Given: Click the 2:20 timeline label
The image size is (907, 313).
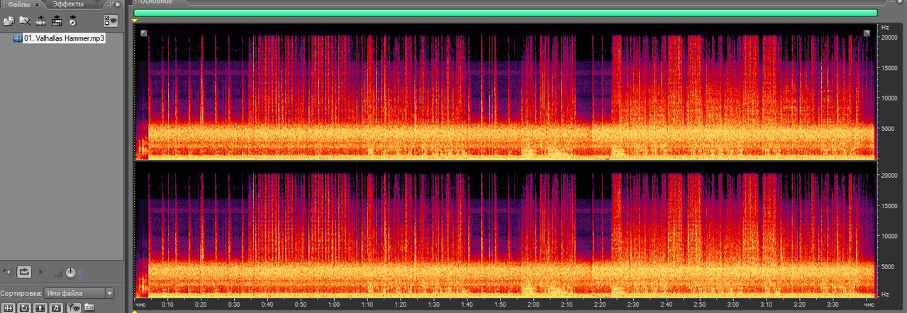Looking at the screenshot, I should point(600,305).
